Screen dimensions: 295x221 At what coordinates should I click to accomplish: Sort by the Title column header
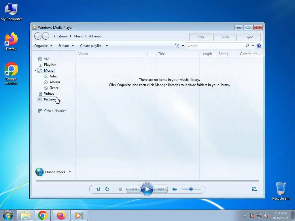(x=178, y=54)
